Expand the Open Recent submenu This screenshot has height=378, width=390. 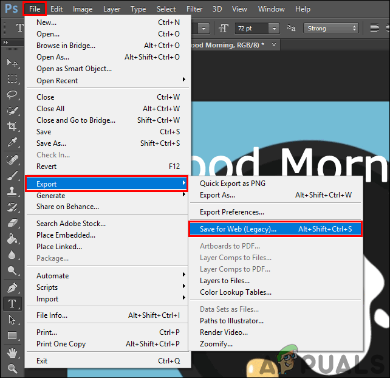click(108, 81)
